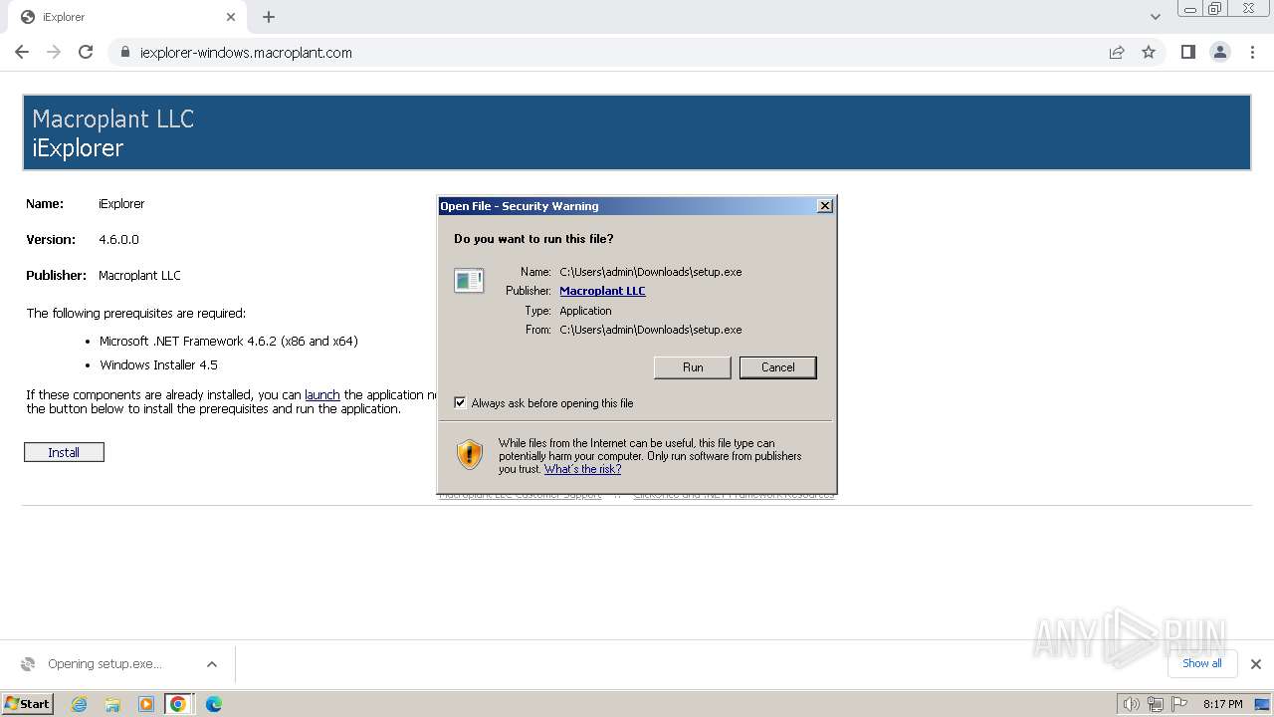Image resolution: width=1274 pixels, height=717 pixels.
Task: Click the Macroplant LLC iExplorer header banner
Action: pos(637,132)
